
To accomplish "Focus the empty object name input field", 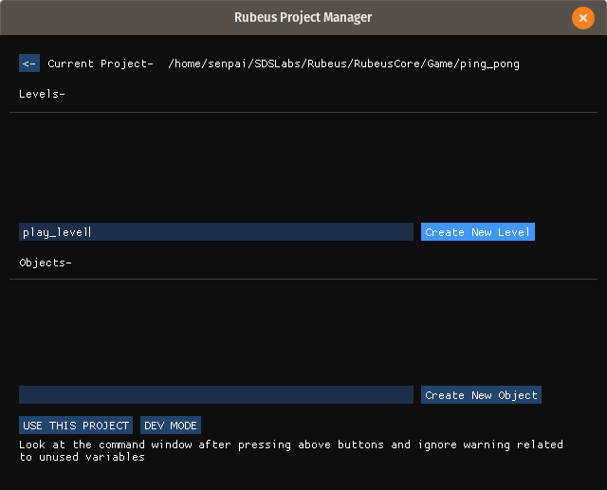I will (216, 395).
